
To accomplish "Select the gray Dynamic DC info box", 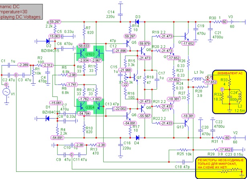I will pyautogui.click(x=20, y=12).
